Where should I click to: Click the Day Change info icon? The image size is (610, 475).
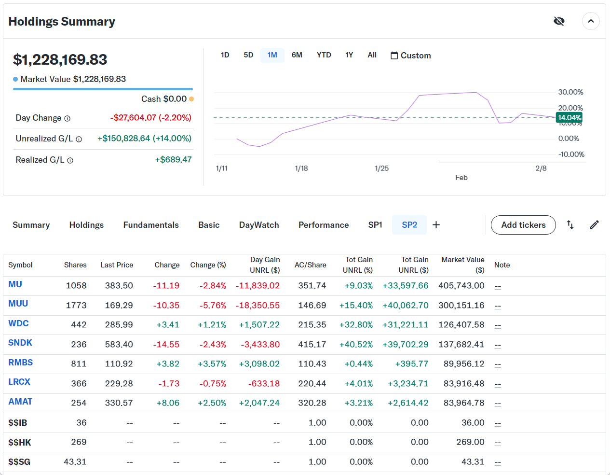tap(68, 119)
